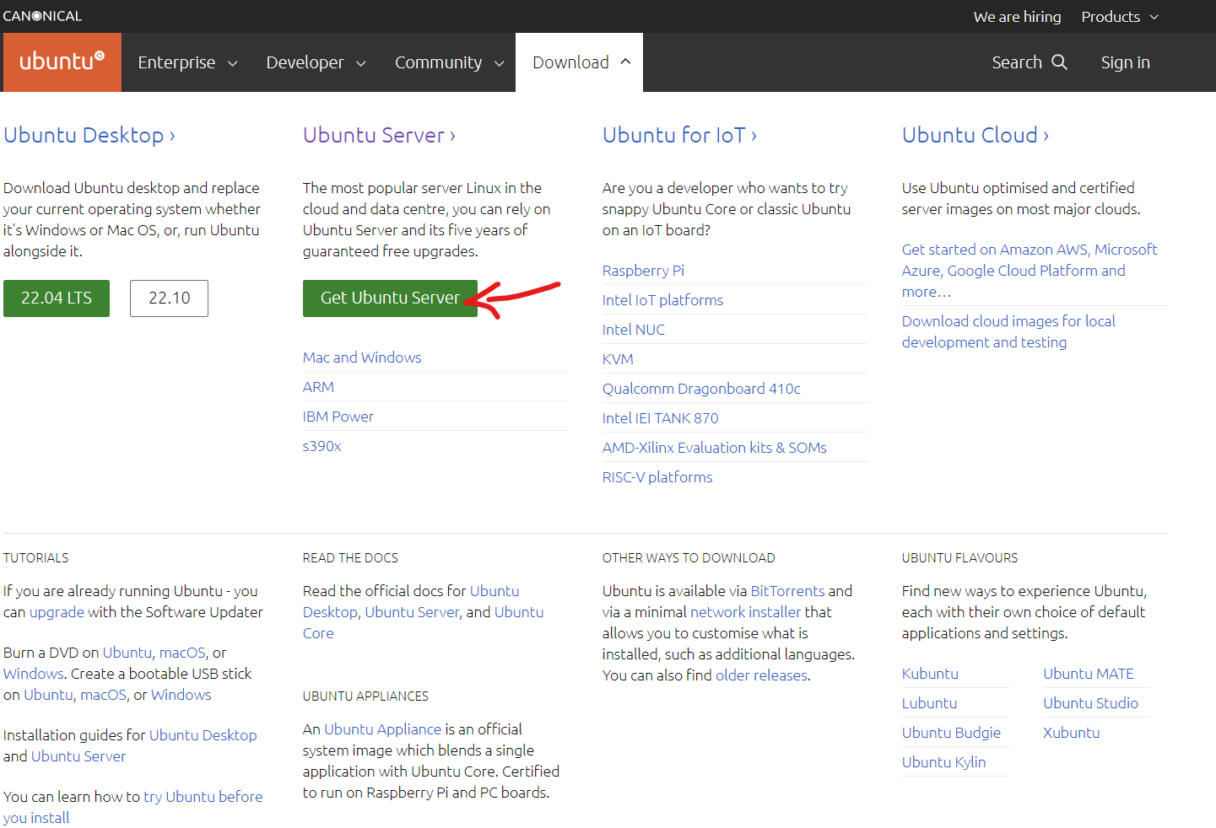
Task: Open the Ubuntu Kylin link
Action: point(943,762)
